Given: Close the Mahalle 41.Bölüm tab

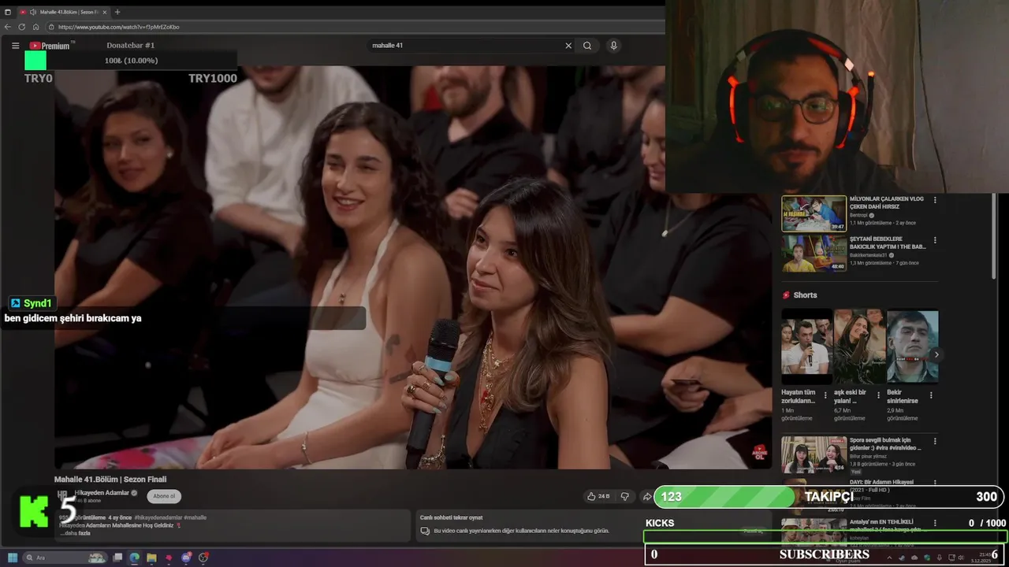Looking at the screenshot, I should [x=105, y=12].
